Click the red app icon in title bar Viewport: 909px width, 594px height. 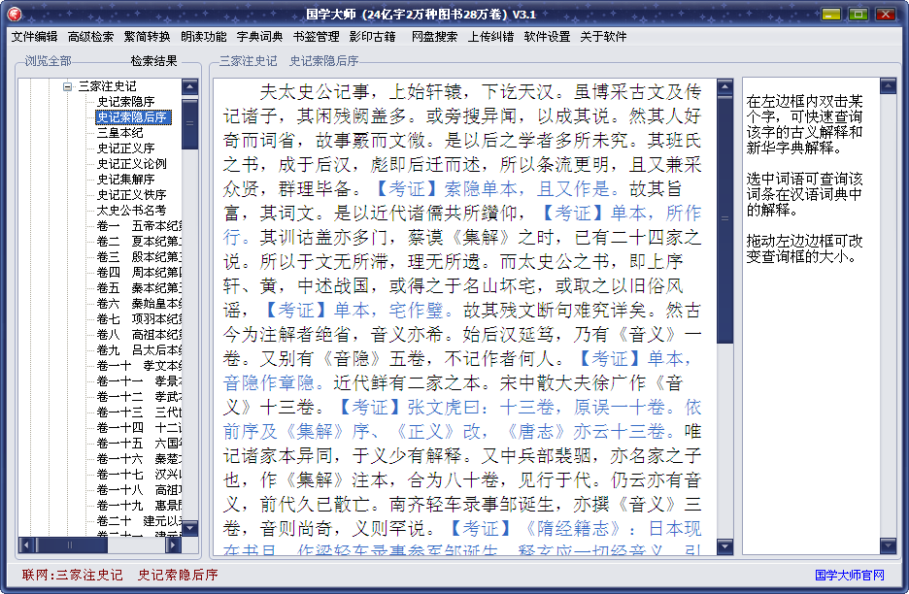[x=15, y=14]
